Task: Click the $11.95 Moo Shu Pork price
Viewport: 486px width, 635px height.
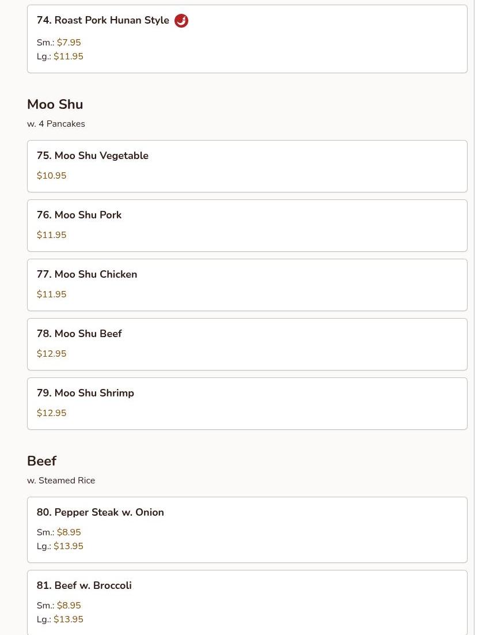Action: coord(51,235)
